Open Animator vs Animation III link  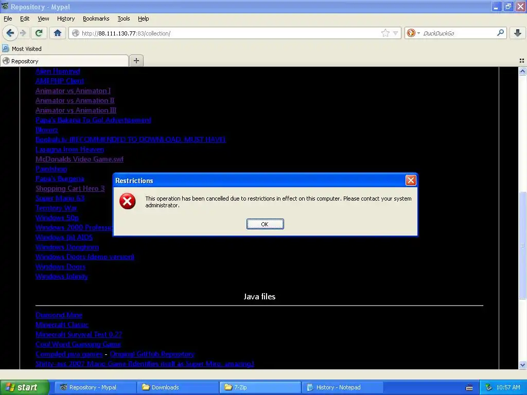click(x=76, y=110)
